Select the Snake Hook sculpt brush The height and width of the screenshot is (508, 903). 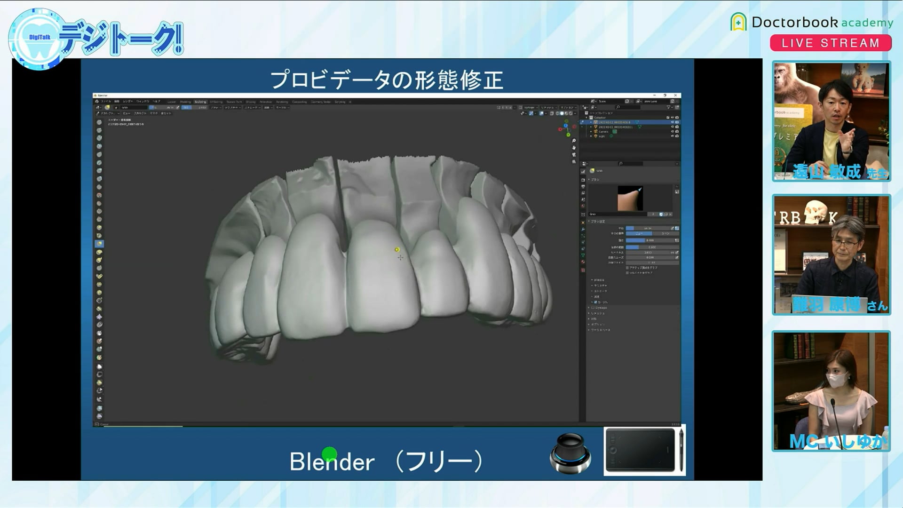click(99, 260)
